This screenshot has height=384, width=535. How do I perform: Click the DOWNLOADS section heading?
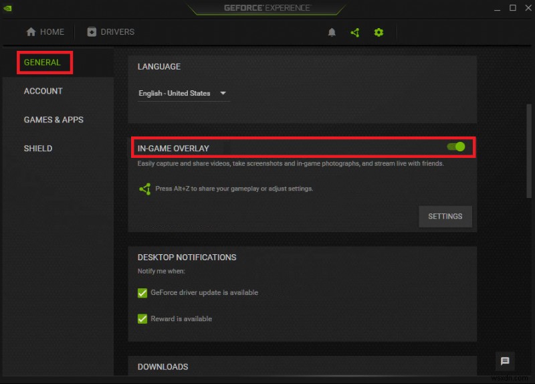(163, 367)
